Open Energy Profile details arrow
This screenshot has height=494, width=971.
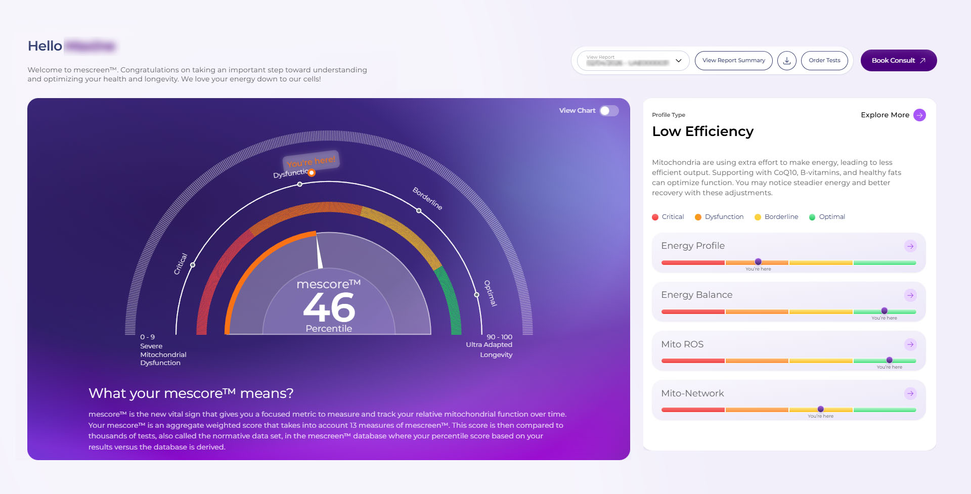[910, 246]
